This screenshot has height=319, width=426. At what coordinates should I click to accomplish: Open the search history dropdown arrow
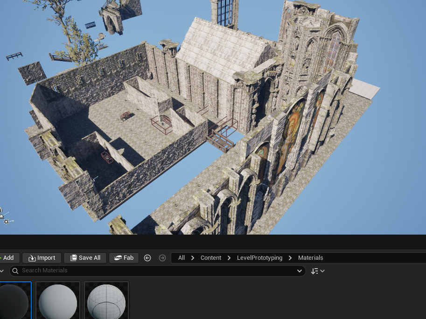pos(300,271)
